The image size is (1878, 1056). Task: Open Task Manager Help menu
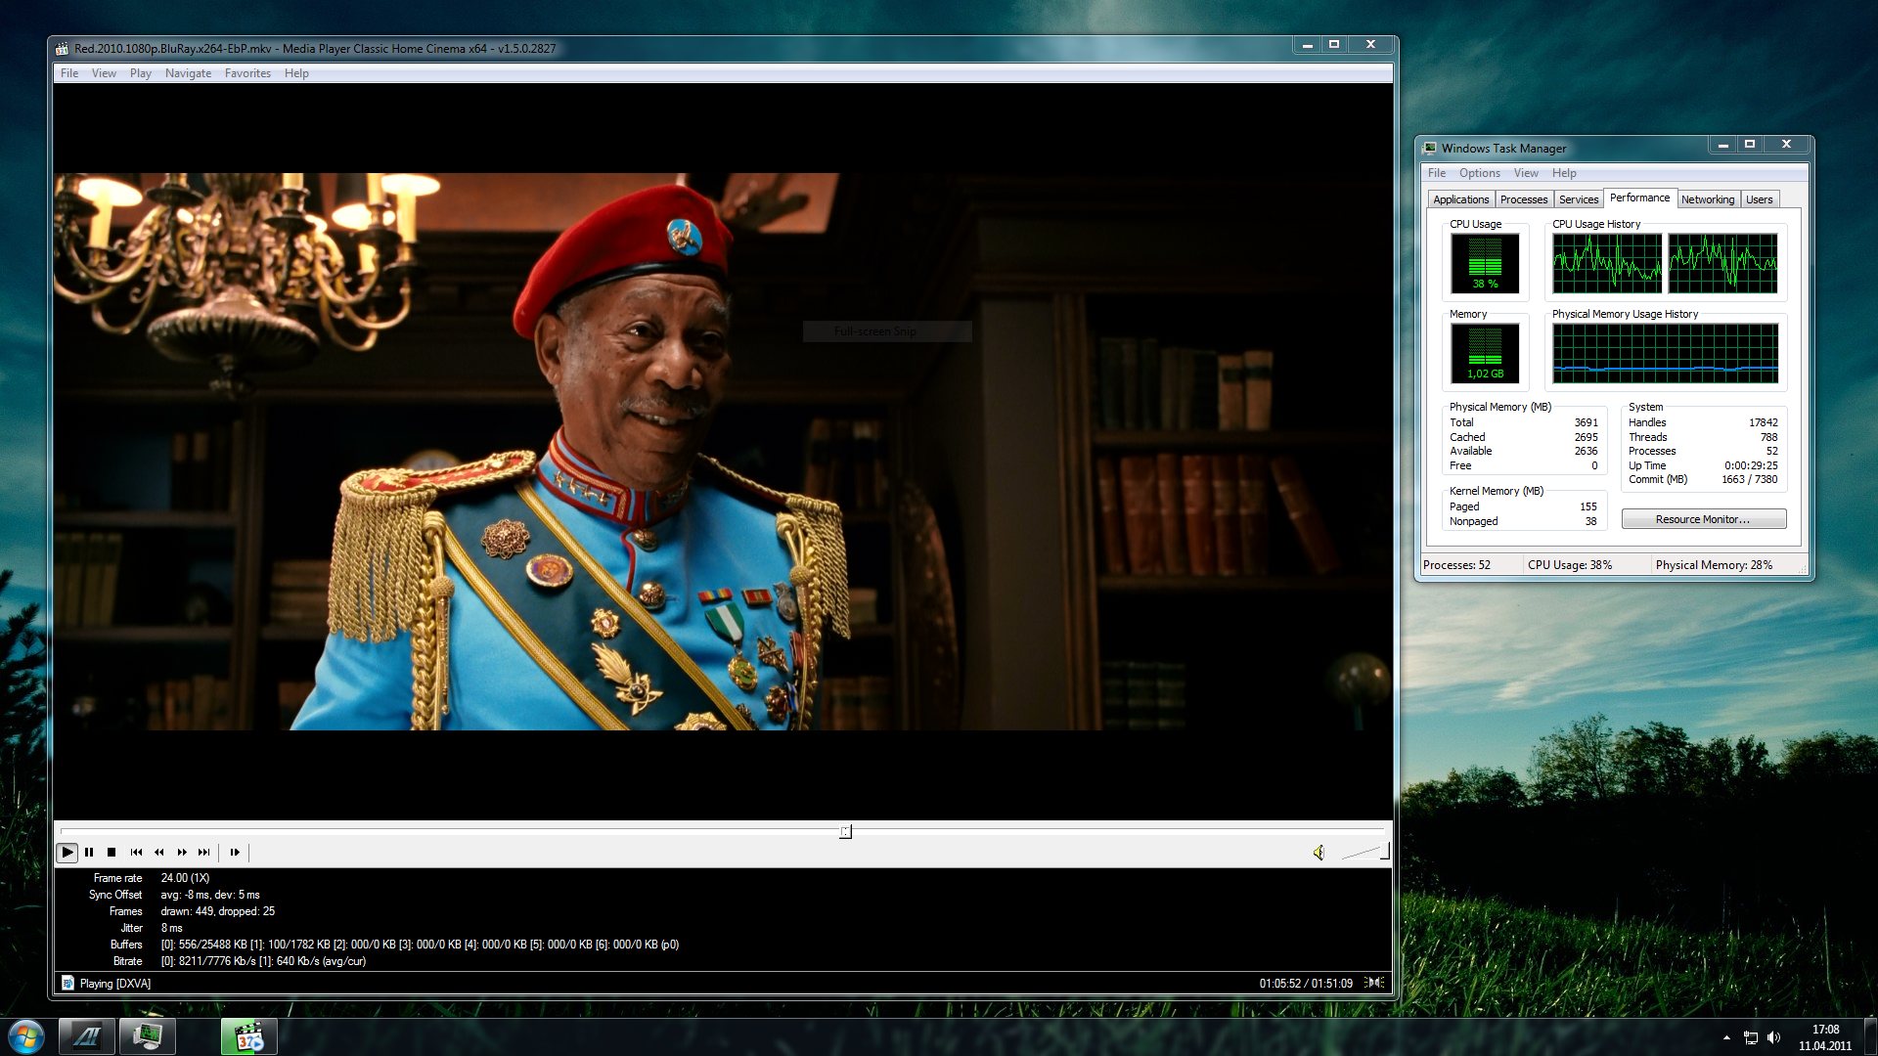click(1564, 173)
